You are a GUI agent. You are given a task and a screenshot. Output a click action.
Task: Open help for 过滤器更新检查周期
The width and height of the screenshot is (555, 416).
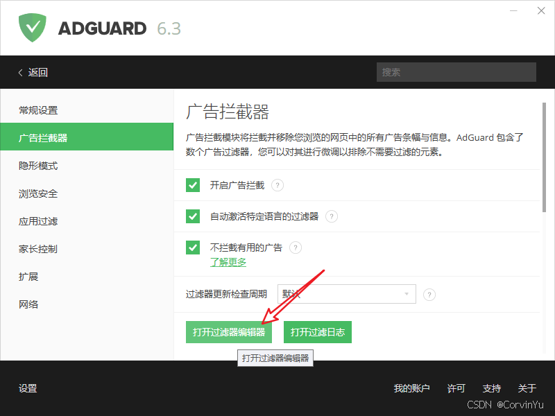click(x=429, y=294)
